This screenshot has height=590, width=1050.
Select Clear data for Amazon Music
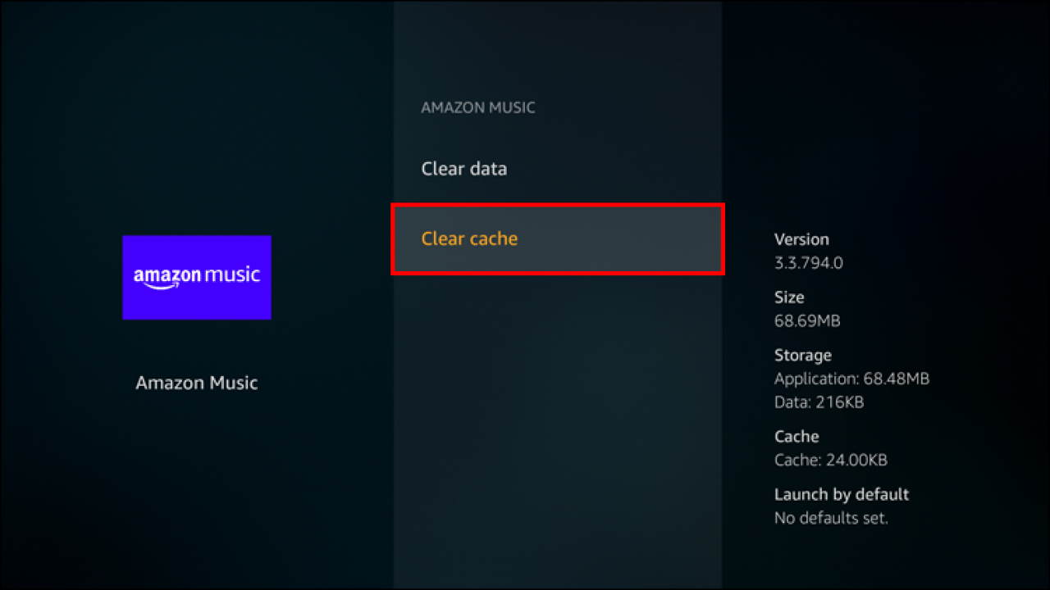[464, 168]
